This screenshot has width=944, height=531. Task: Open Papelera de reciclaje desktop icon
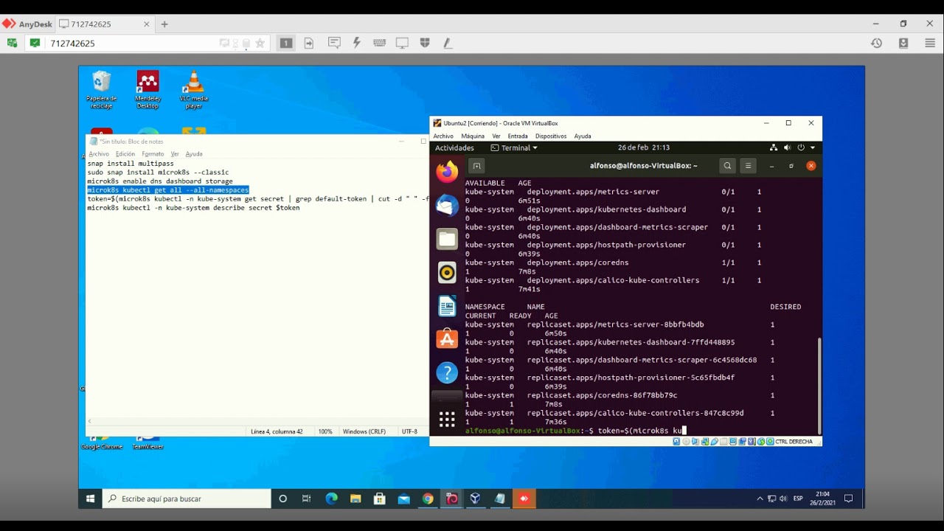coord(102,90)
